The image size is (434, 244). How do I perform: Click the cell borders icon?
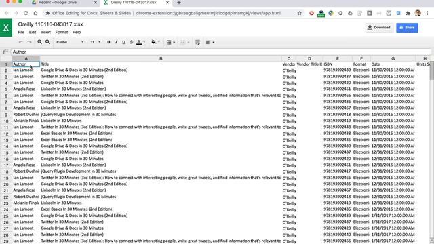click(169, 42)
